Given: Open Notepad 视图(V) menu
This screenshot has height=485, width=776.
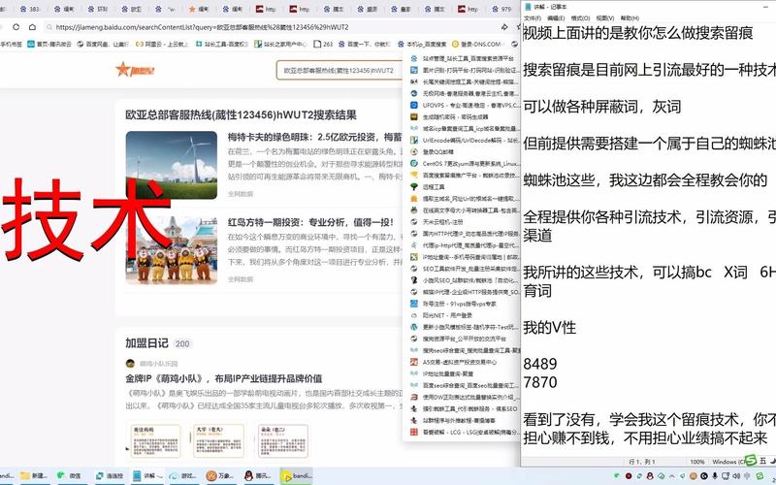Looking at the screenshot, I should coord(604,18).
